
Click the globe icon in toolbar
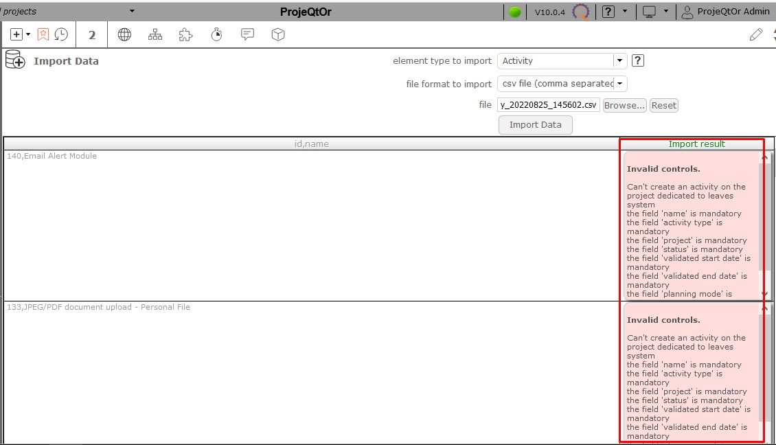(x=124, y=34)
